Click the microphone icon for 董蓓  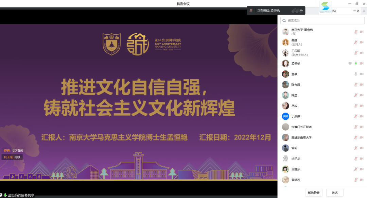[x=356, y=74]
